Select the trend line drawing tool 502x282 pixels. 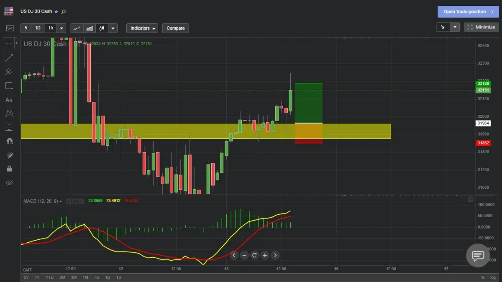9,58
